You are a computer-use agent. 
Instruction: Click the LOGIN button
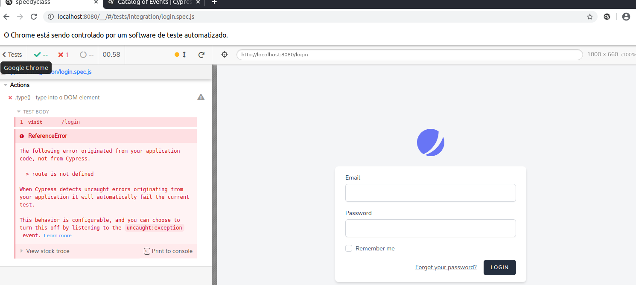tap(499, 268)
